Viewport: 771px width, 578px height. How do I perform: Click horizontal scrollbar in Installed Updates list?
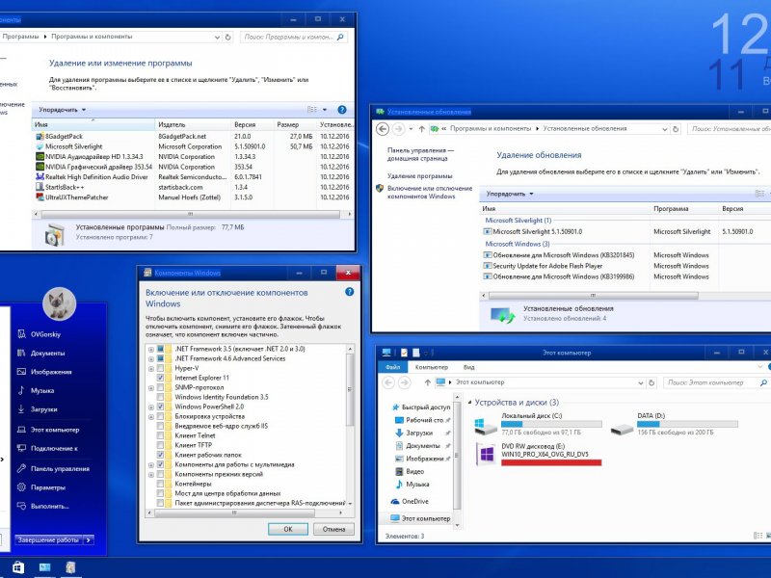(593, 296)
